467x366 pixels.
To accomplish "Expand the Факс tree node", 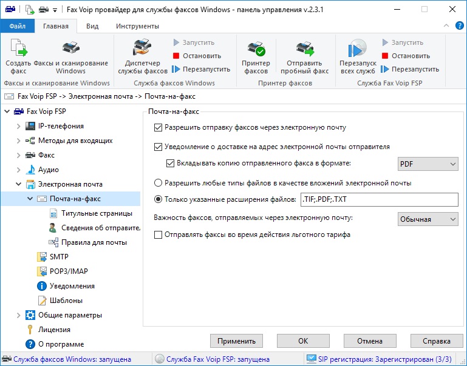I will pyautogui.click(x=18, y=155).
